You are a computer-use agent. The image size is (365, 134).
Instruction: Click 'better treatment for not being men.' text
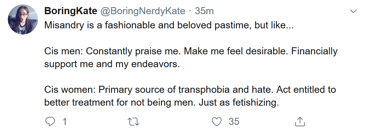coord(120,102)
